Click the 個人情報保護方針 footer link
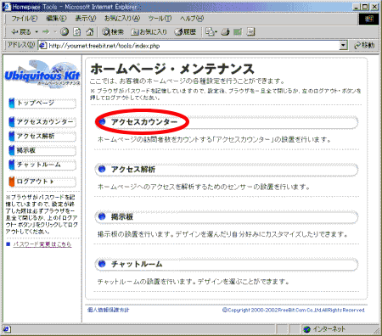Screen dimensions: 382x336 [x=109, y=310]
